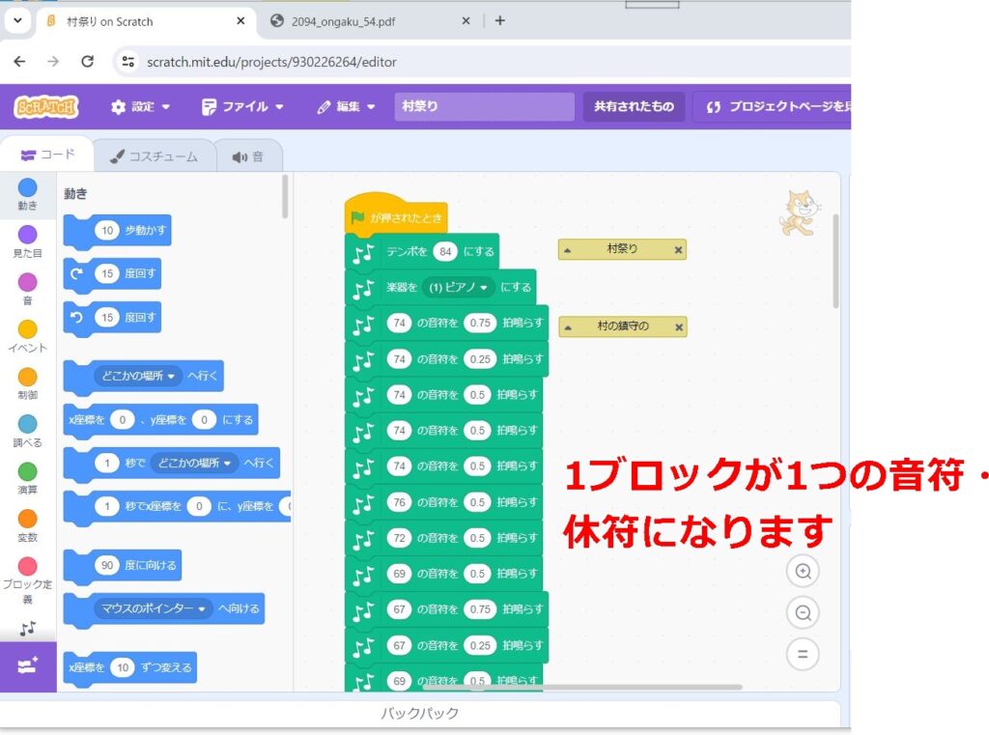
Task: Click the 共有されたもの button
Action: 634,106
